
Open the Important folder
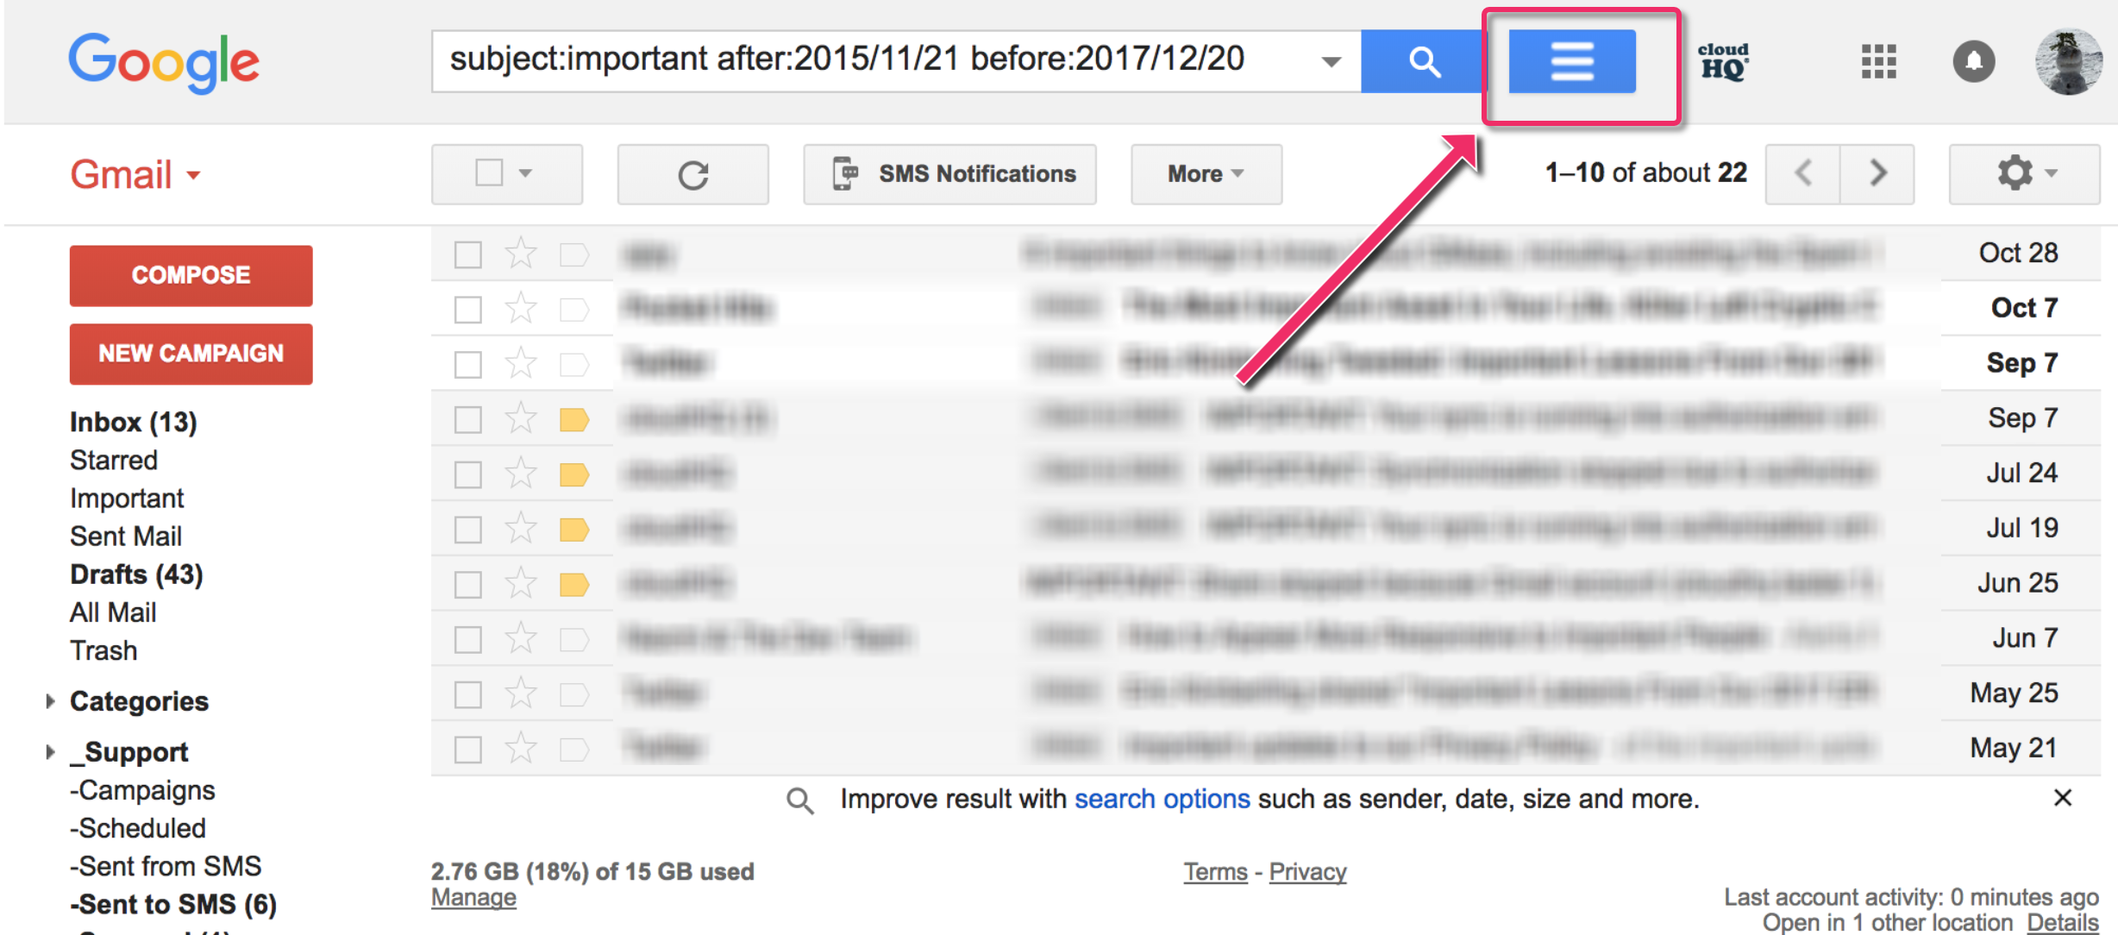tap(127, 498)
